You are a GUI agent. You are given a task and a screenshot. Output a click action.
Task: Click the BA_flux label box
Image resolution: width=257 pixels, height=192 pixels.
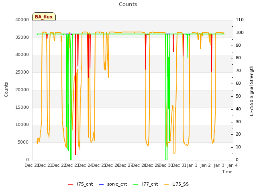44,16
